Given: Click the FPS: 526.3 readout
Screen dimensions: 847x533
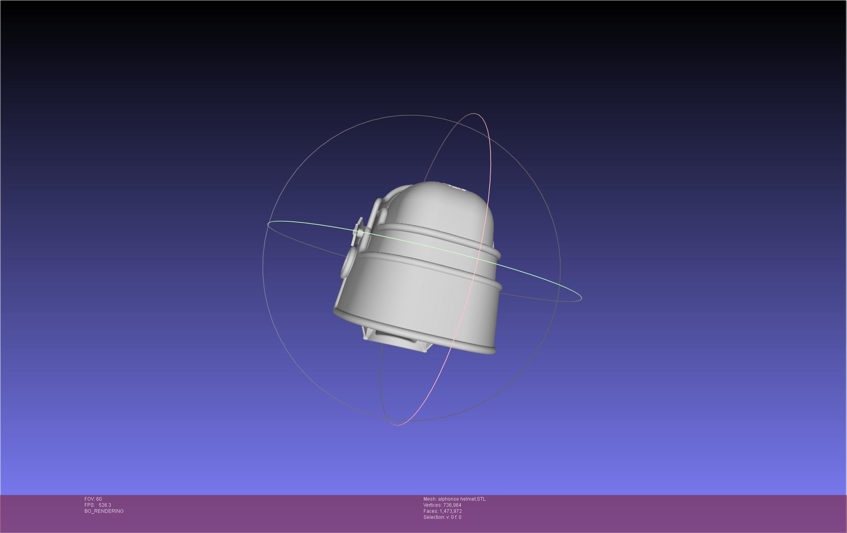Looking at the screenshot, I should pyautogui.click(x=98, y=505).
